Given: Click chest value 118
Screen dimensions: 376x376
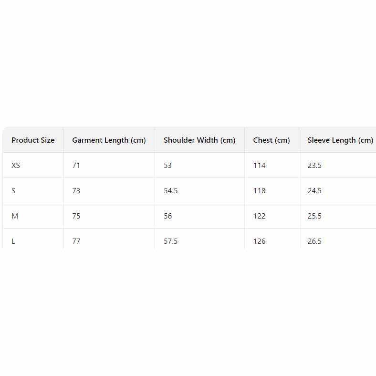Looking at the screenshot, I should coord(259,191).
